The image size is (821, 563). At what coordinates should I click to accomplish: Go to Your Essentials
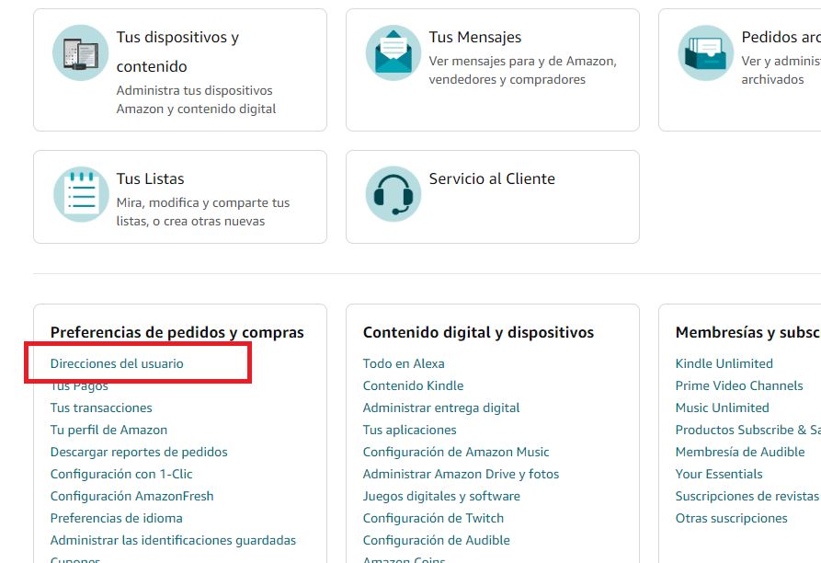[x=719, y=474]
